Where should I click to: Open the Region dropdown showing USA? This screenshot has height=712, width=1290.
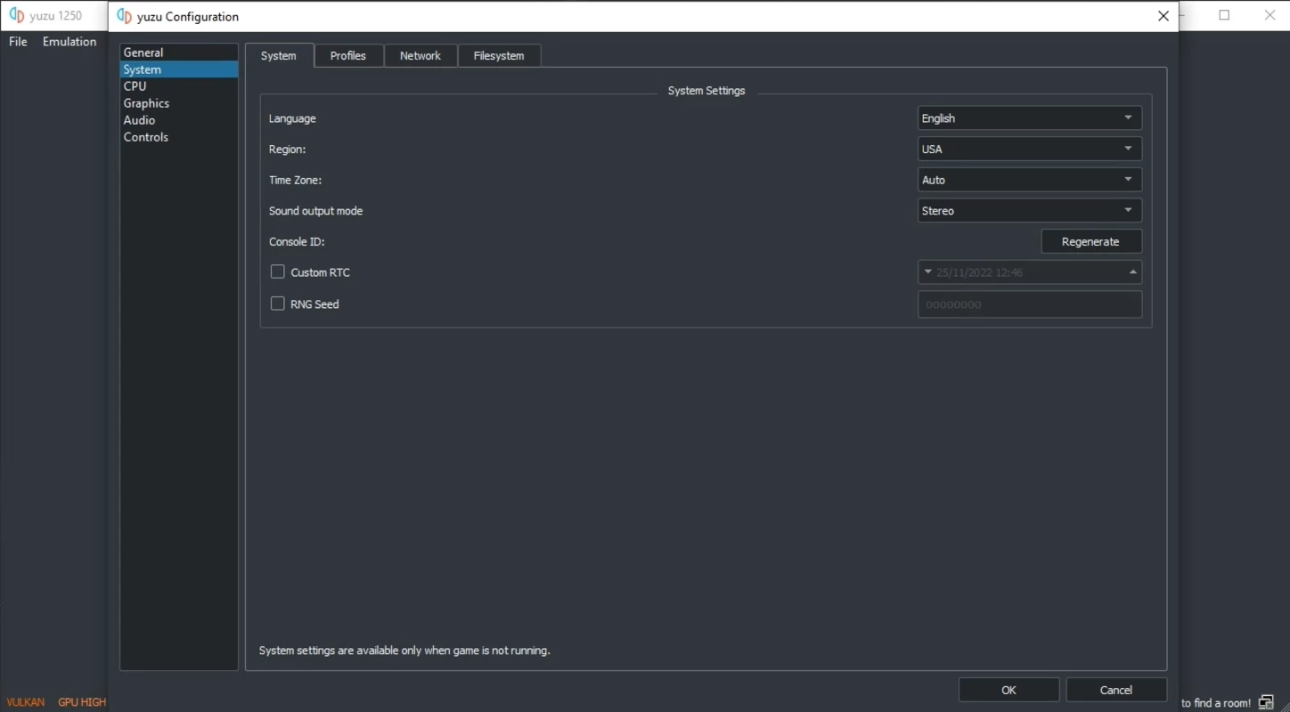tap(1030, 149)
